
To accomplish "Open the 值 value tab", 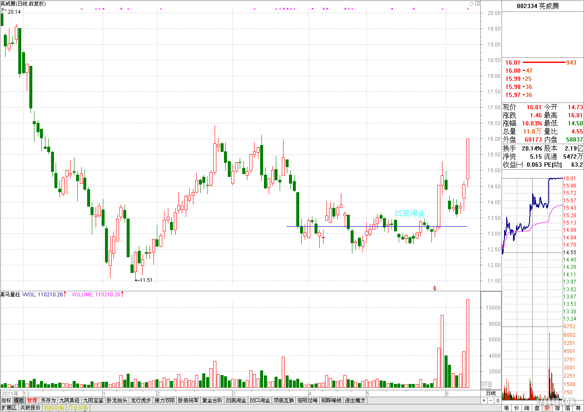I will click(x=568, y=408).
